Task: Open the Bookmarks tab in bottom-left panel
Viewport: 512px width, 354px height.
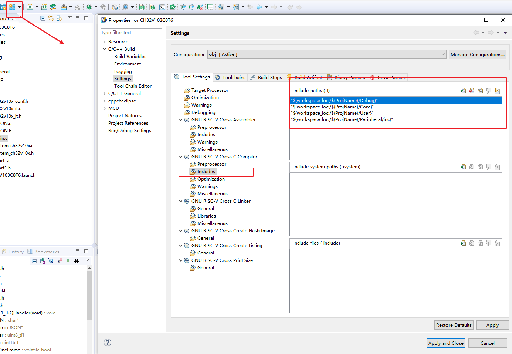Action: 43,252
